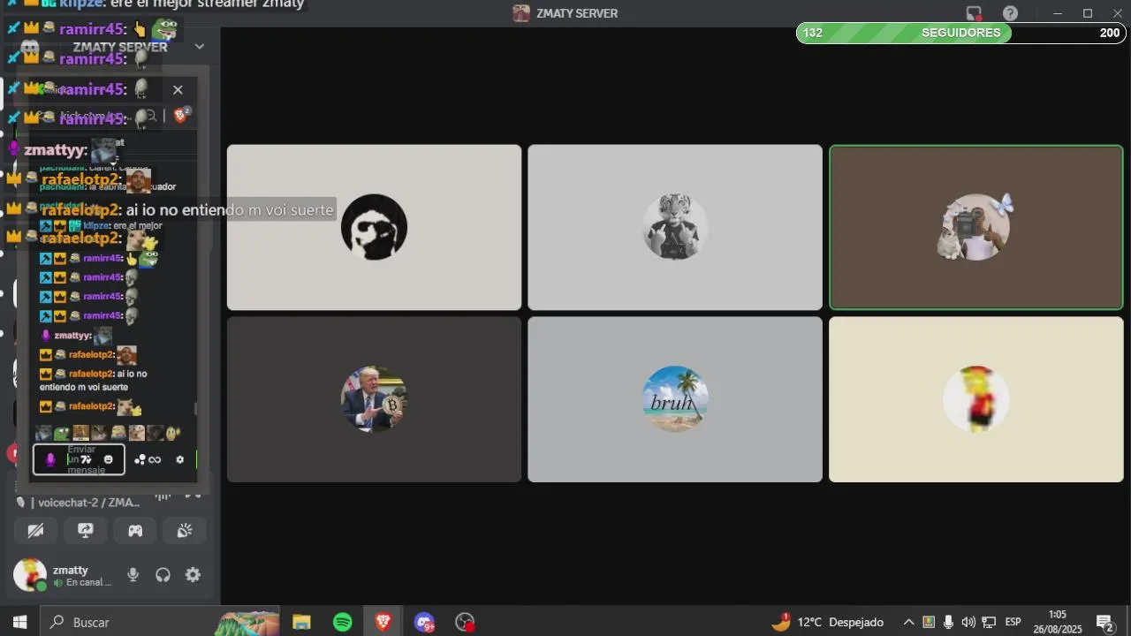Select the highlighted speaking participant tile
Screen dimensions: 1131x636
(976, 227)
